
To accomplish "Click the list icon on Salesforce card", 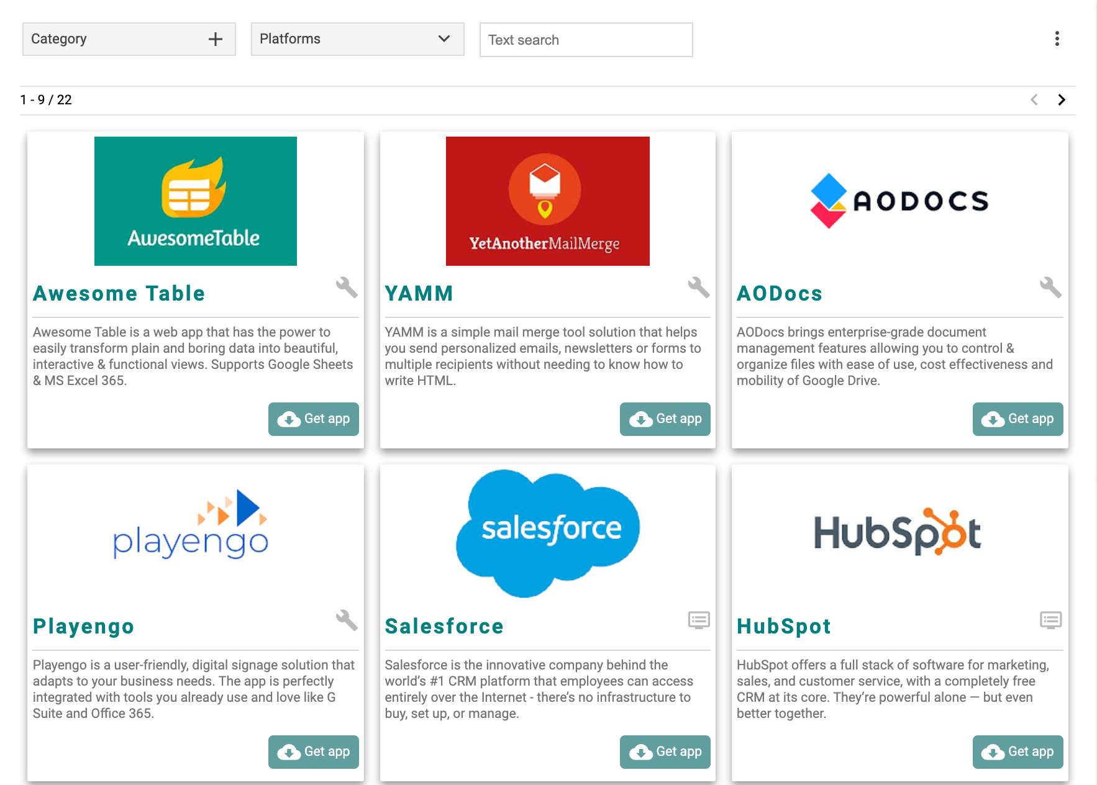I will (x=699, y=620).
